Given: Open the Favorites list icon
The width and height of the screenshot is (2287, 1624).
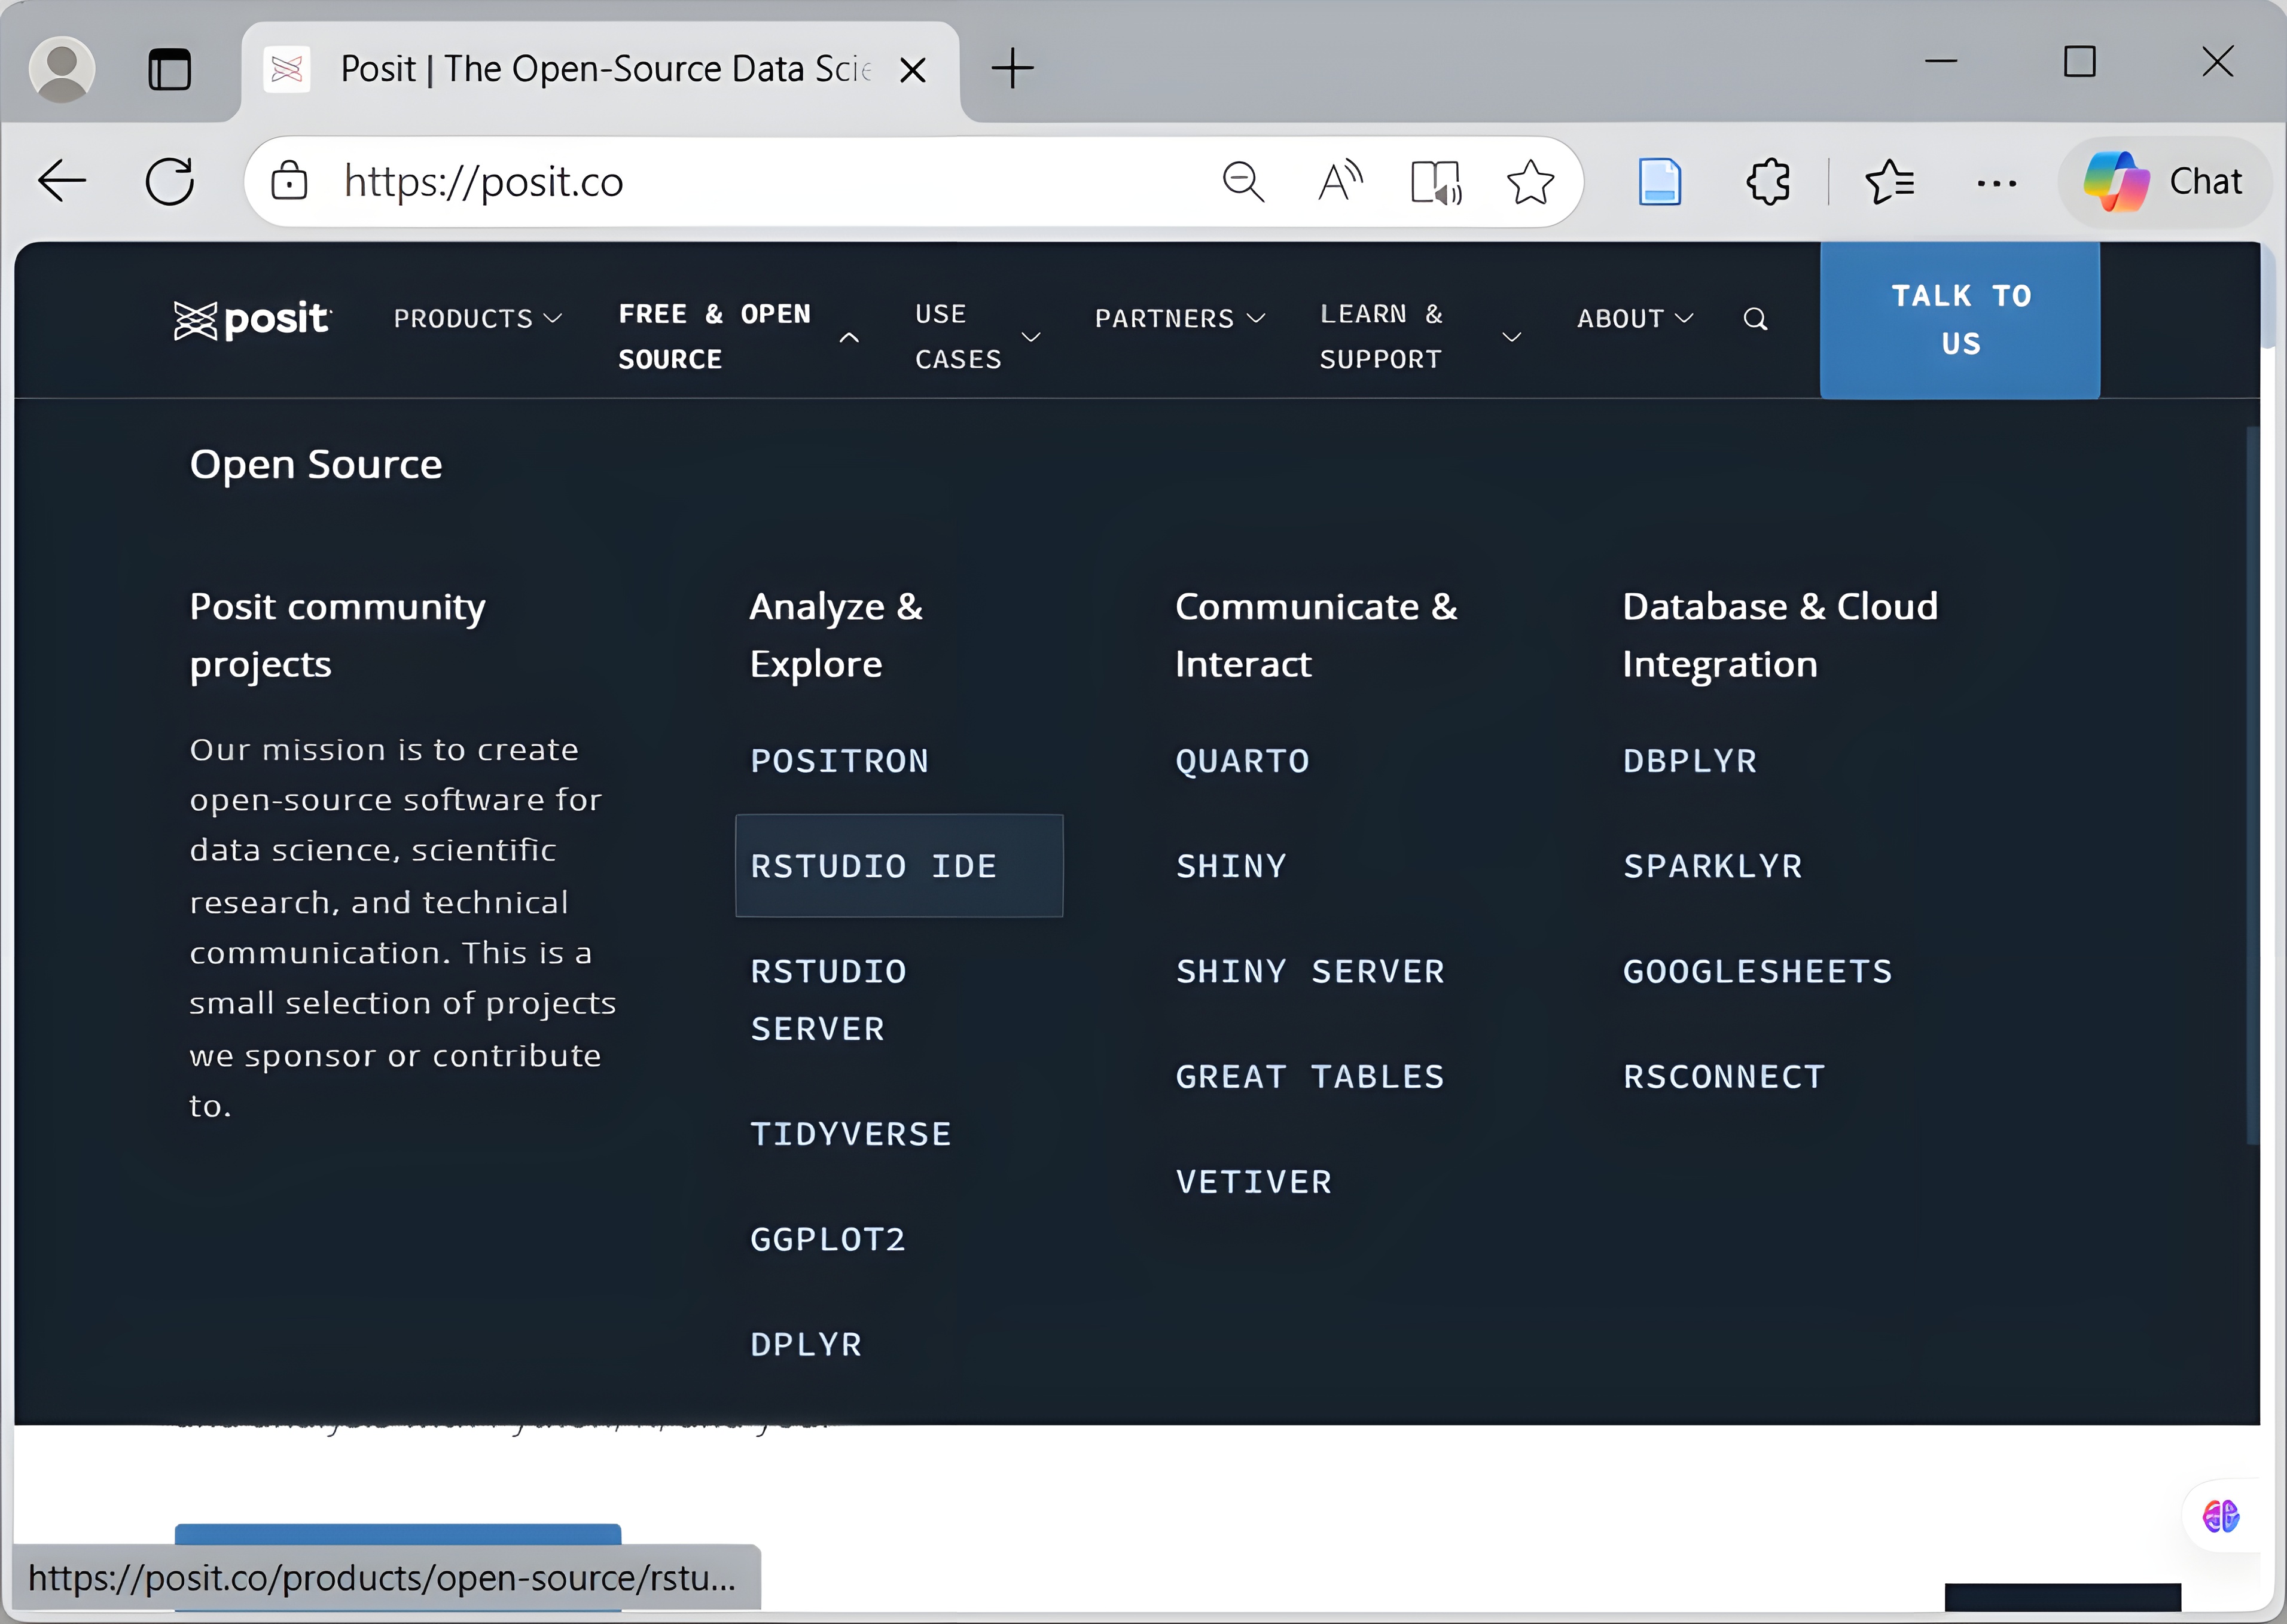Looking at the screenshot, I should (1889, 182).
